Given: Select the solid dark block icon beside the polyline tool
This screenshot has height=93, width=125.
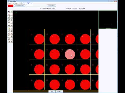Looking at the screenshot, I should (x=11, y=36).
